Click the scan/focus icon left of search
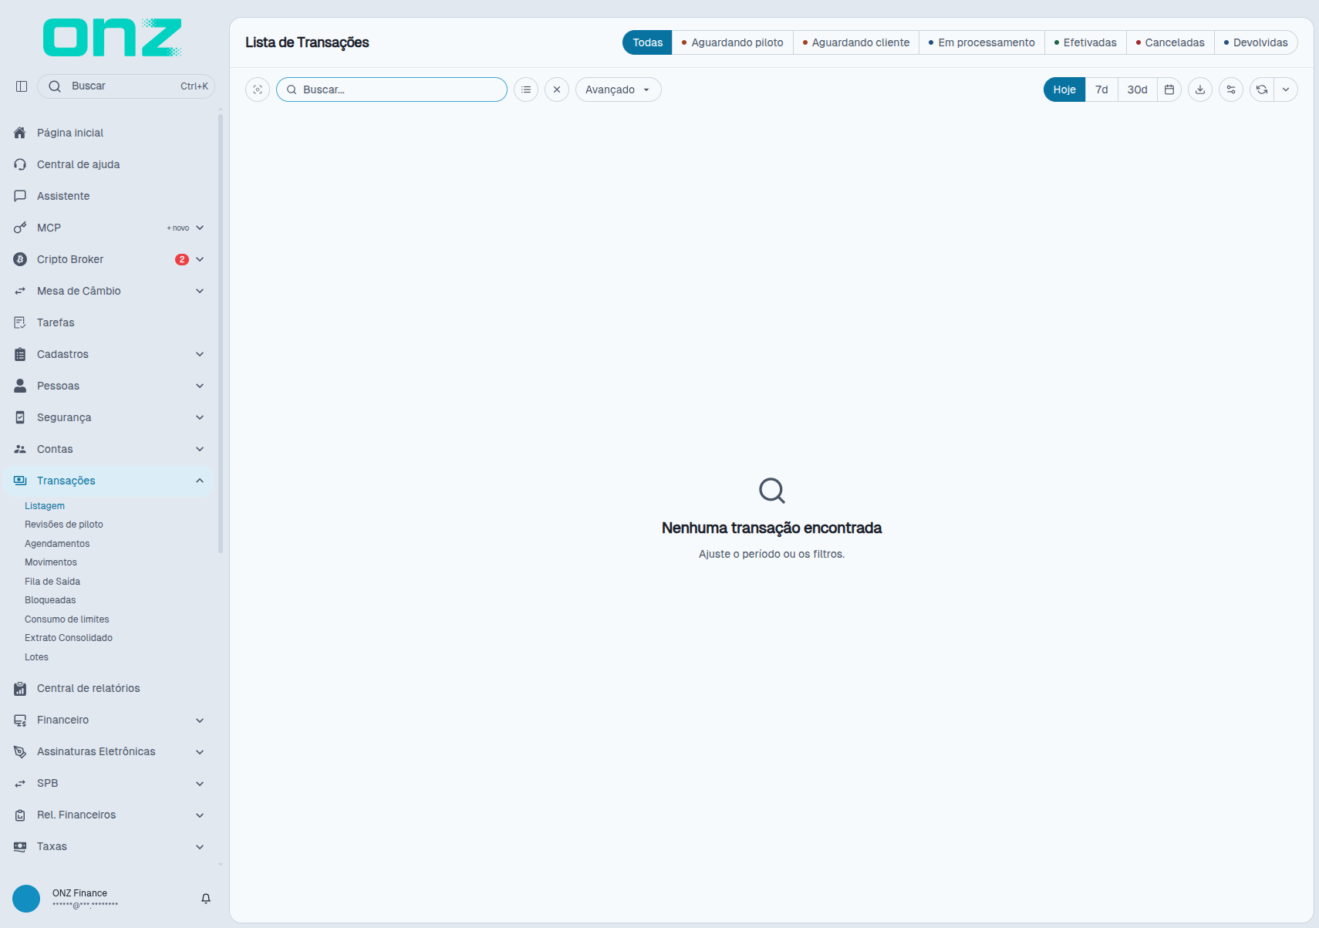This screenshot has height=928, width=1319. [x=258, y=89]
